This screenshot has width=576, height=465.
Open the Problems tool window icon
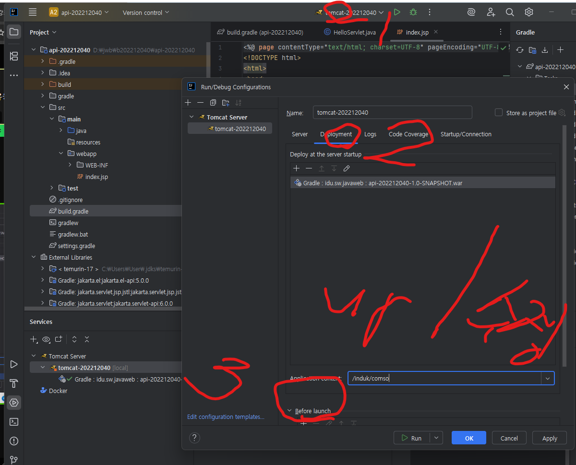[14, 441]
